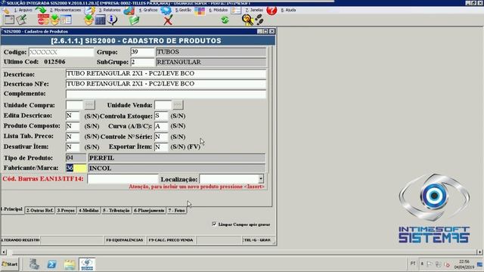The image size is (484, 272).
Task: Switch to the 7 - Fotos tab
Action: 176,210
